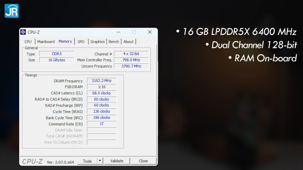Click the empty DRAM Idle Timer field
303x170 pixels.
pos(102,130)
